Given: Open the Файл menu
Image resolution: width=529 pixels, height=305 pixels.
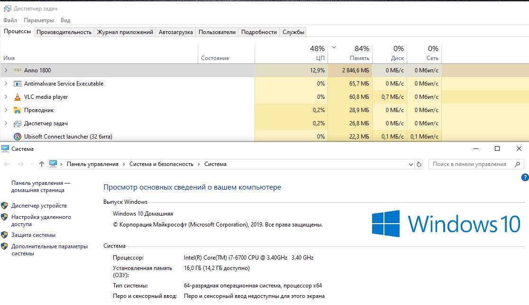Looking at the screenshot, I should click(10, 20).
